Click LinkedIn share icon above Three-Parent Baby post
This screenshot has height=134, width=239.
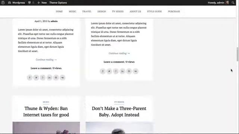pos(122,71)
